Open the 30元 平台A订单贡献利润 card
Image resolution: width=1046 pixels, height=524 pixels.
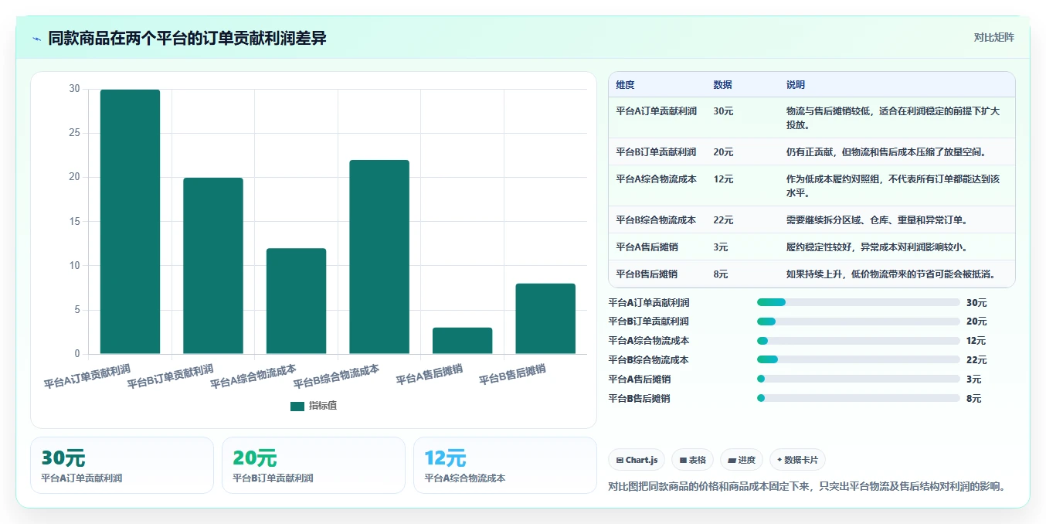[x=122, y=465]
